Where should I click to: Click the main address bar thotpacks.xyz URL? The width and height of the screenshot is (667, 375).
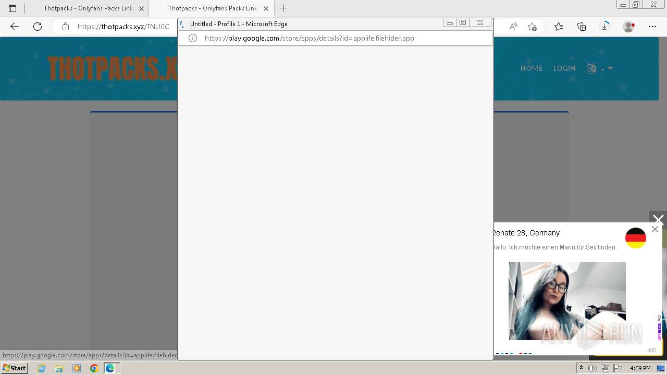pos(123,27)
